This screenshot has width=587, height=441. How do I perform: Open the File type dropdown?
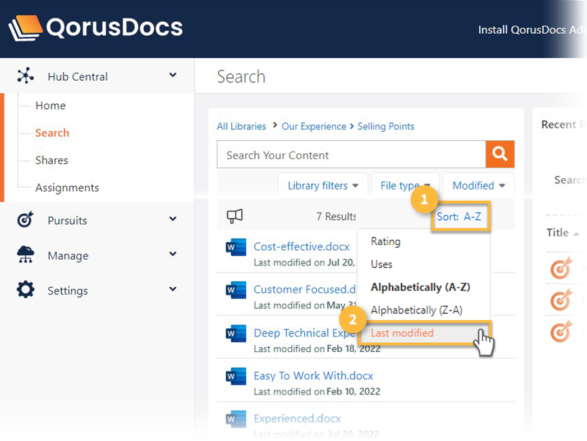pos(405,186)
